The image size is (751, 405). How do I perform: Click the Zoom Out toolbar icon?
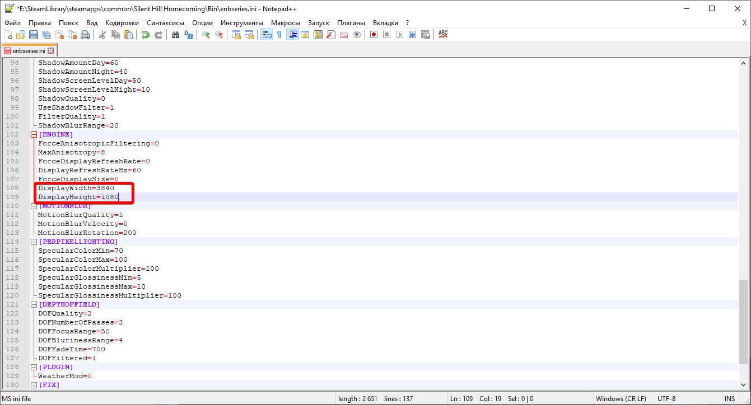[x=219, y=35]
